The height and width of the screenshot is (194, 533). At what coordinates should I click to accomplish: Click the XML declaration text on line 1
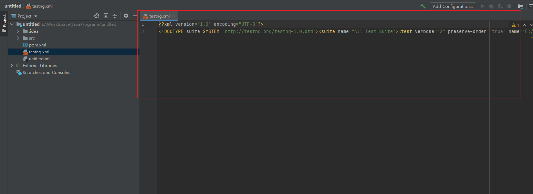click(x=211, y=24)
